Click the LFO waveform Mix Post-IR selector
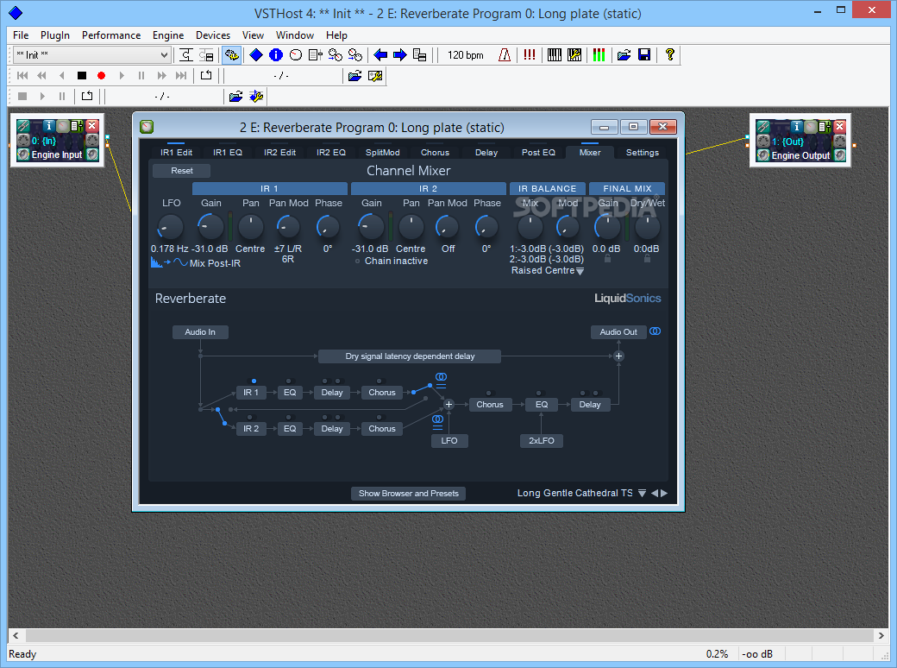Screen dimensions: 897x668 click(196, 262)
